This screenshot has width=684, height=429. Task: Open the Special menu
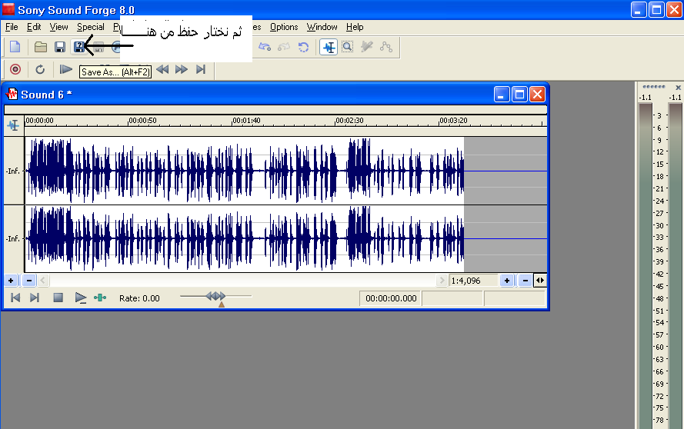click(x=91, y=27)
